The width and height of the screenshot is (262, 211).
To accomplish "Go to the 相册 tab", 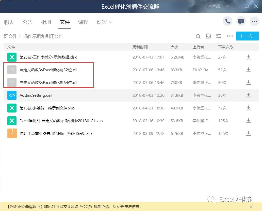I will click(x=46, y=22).
